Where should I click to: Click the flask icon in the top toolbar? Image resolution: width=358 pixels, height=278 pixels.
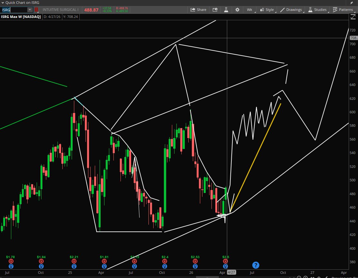[x=226, y=10]
